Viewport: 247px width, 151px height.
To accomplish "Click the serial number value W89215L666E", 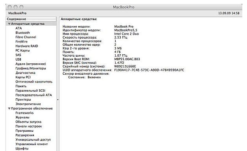I will (x=125, y=66).
